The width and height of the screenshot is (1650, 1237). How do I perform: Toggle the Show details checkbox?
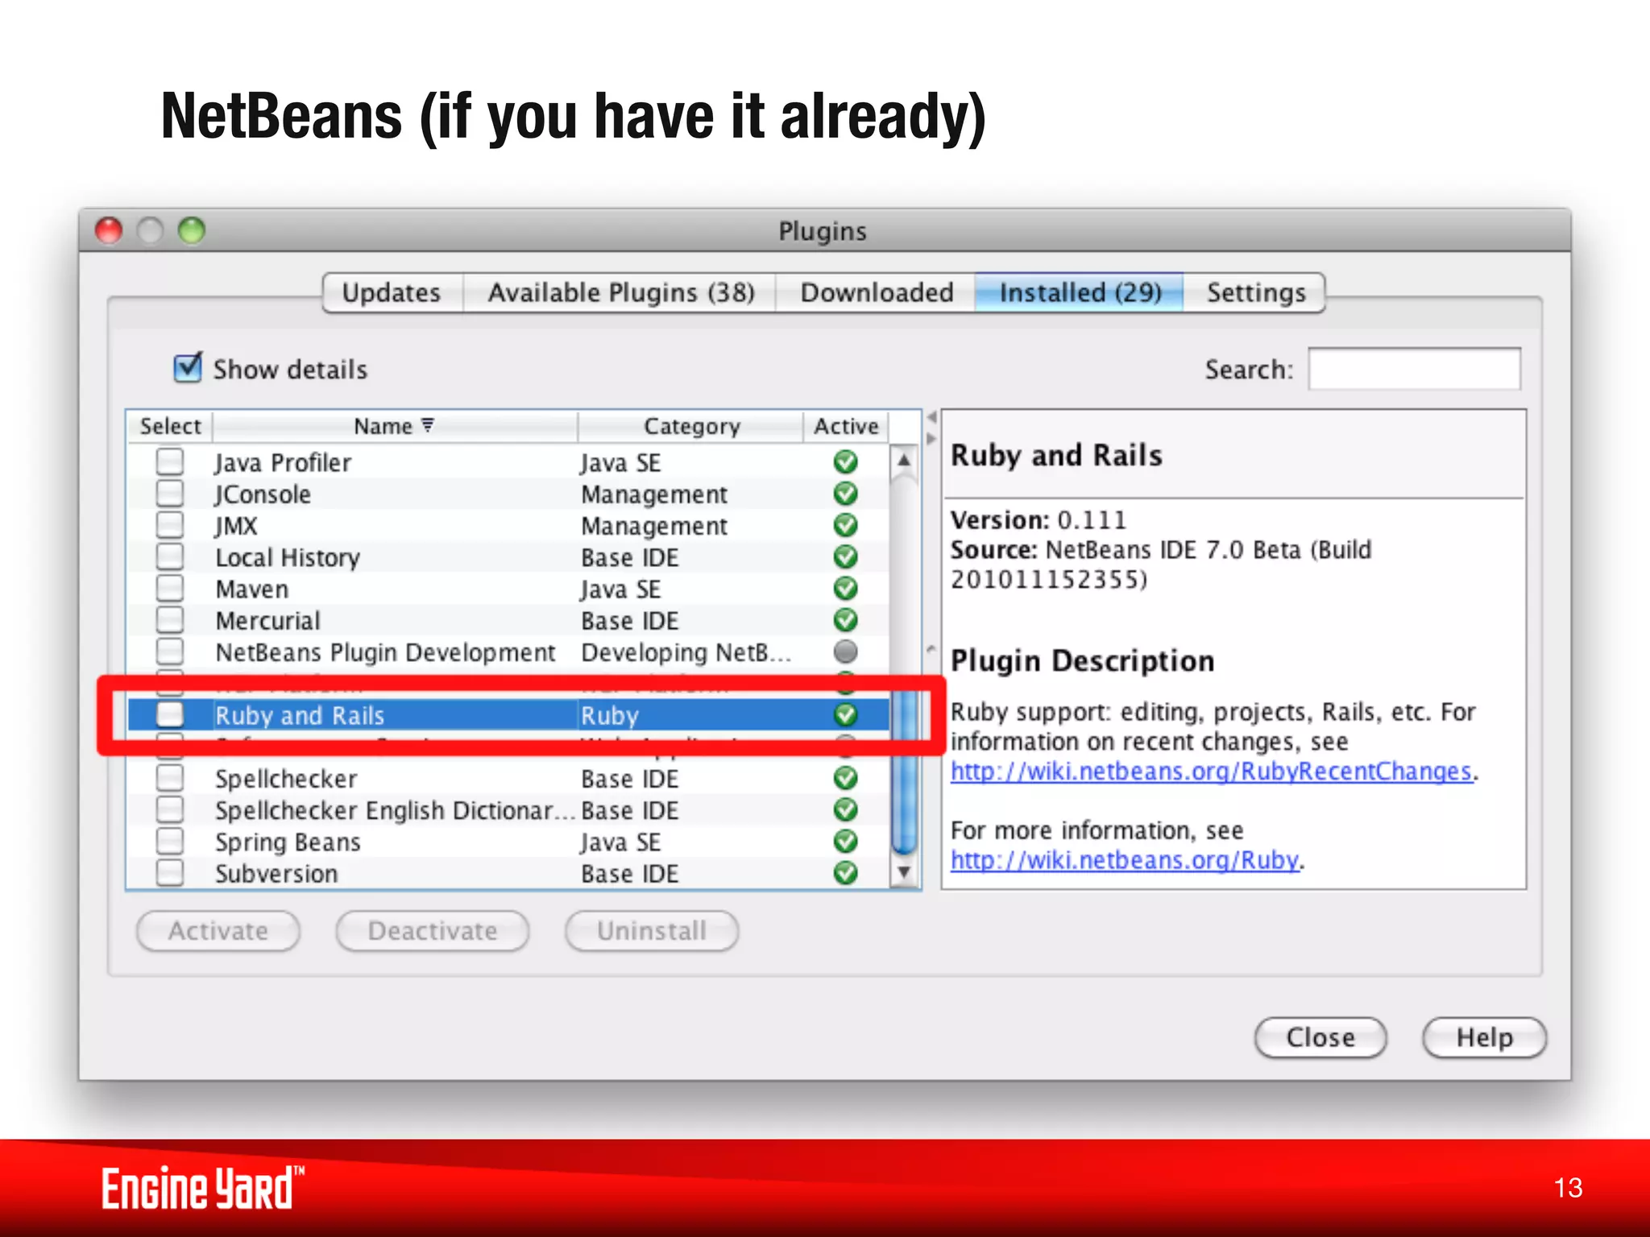[x=188, y=368]
